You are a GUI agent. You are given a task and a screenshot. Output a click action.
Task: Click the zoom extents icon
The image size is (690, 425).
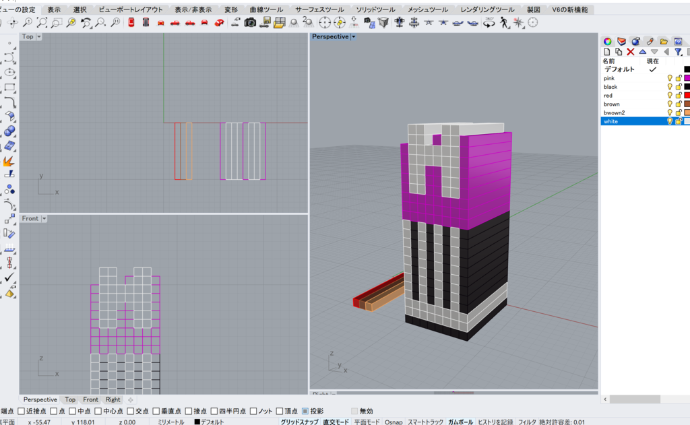click(42, 23)
